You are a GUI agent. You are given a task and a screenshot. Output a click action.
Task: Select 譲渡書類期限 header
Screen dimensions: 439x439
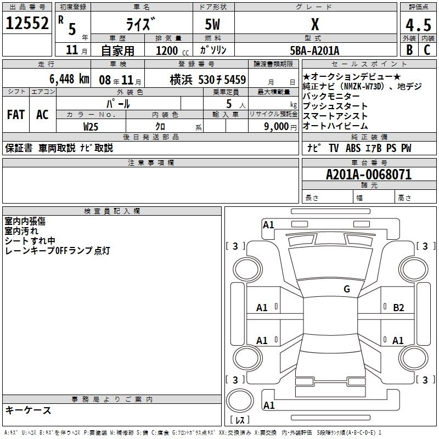click(273, 64)
